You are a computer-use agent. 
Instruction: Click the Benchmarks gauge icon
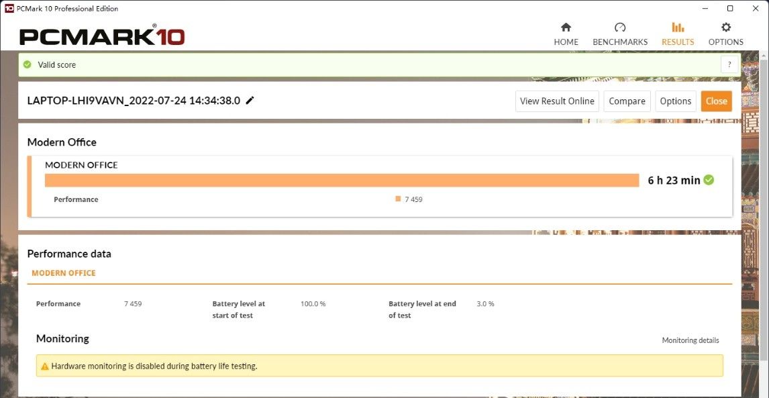[x=620, y=27]
